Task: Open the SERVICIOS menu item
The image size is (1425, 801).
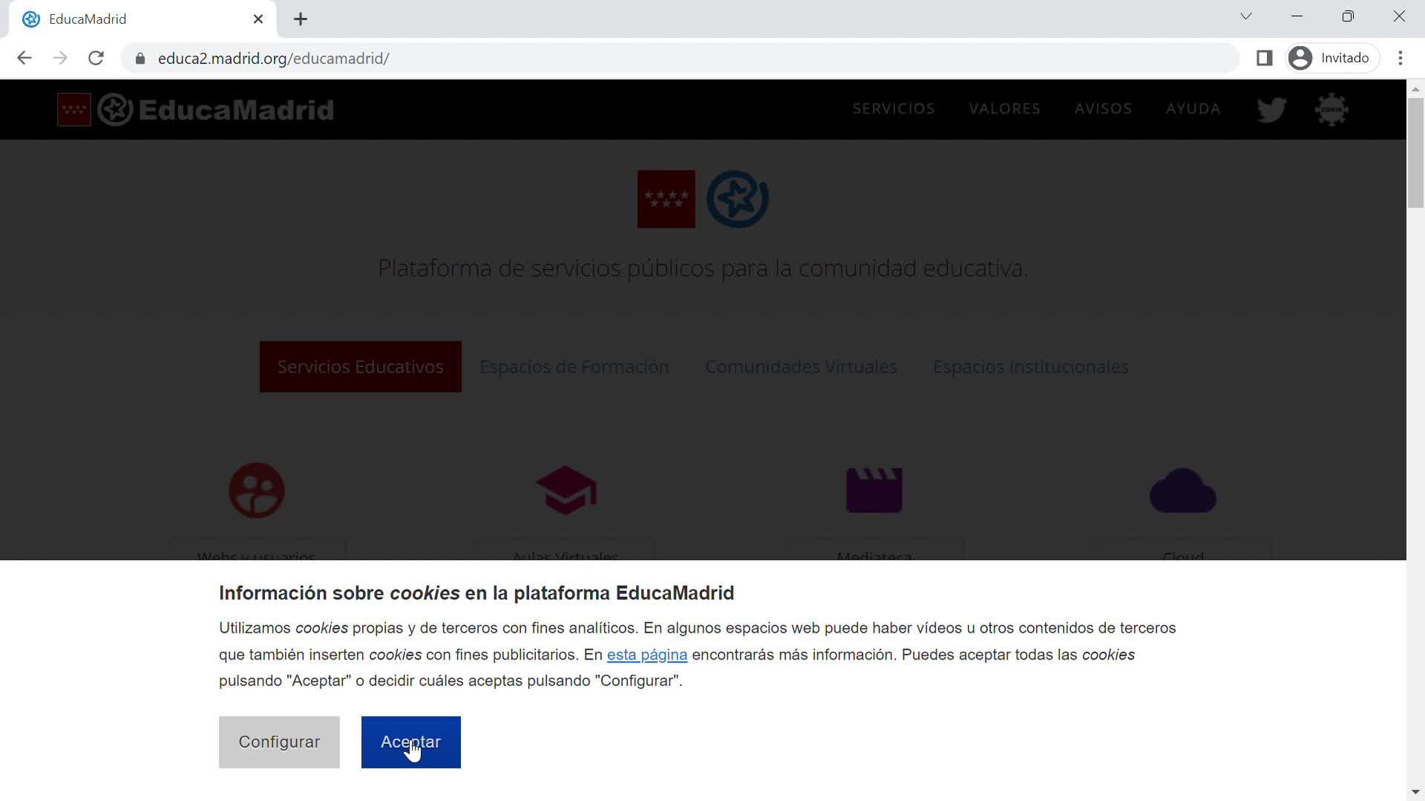Action: 893,109
